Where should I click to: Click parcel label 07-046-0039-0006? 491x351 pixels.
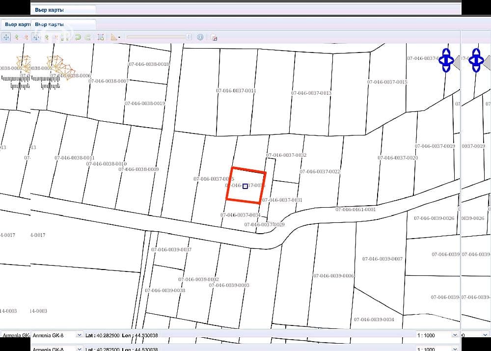coord(333,276)
